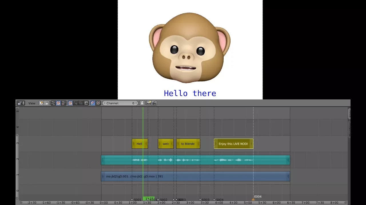Grab right handle of 'Enjoy this' strip
The width and height of the screenshot is (366, 205).
(x=252, y=144)
